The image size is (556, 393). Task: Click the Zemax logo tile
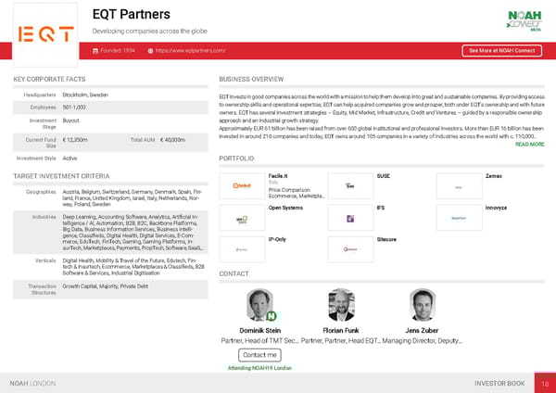click(458, 185)
